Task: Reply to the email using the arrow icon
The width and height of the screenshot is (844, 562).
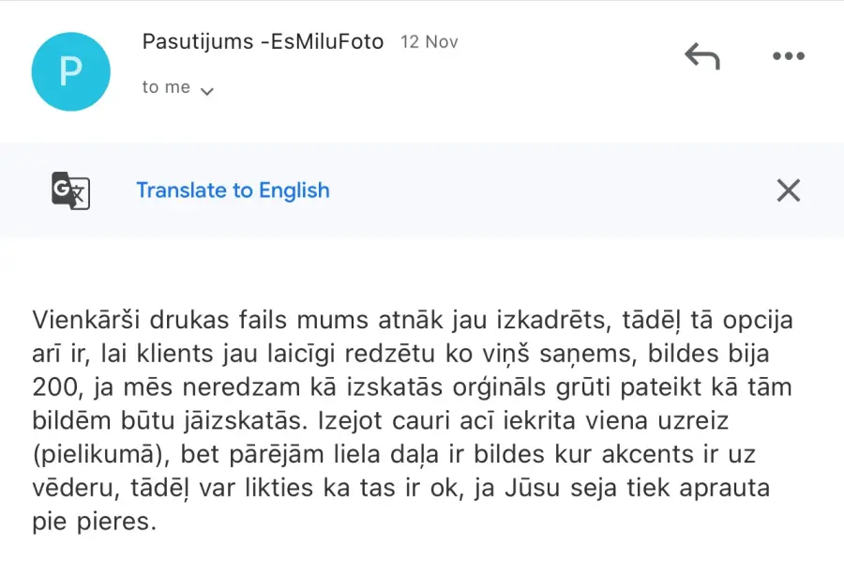Action: [x=701, y=56]
